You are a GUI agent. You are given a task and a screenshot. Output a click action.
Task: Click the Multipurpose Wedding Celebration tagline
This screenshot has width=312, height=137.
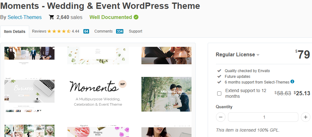pos(98,102)
